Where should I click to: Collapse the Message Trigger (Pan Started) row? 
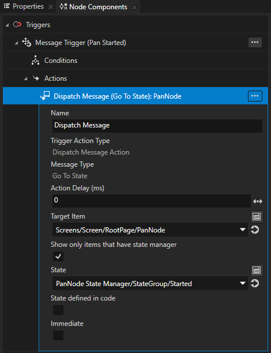pos(16,43)
